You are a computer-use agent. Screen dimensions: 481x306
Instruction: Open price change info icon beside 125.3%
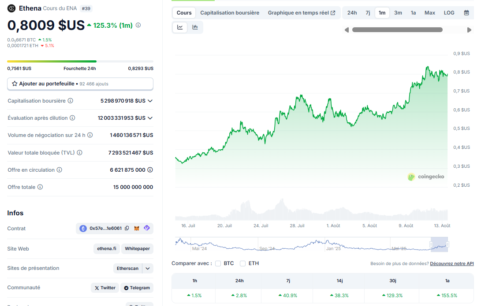(138, 25)
